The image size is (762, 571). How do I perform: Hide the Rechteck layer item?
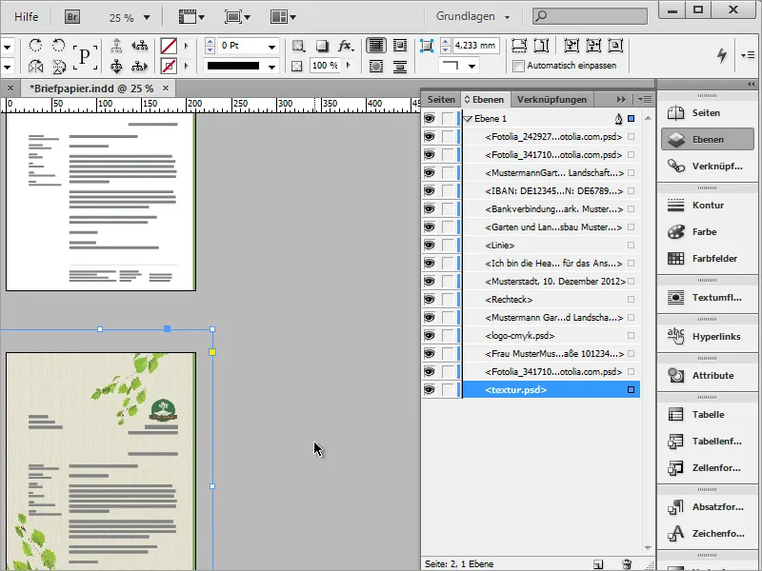point(430,300)
